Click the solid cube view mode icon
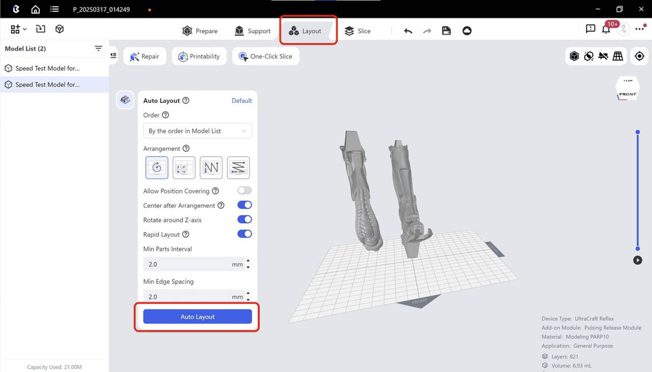Screen dimensions: 652x372 click(574, 56)
